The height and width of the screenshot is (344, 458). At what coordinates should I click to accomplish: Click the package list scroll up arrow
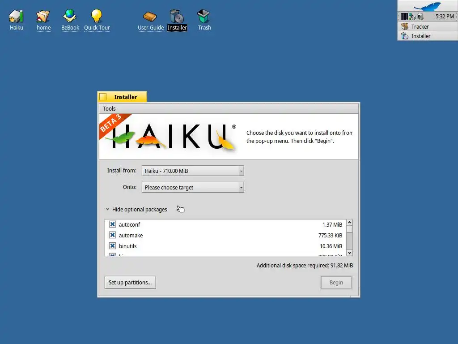pyautogui.click(x=349, y=223)
